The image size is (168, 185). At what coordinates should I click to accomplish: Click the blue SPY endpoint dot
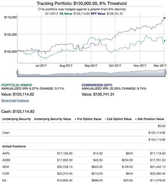click(x=165, y=18)
